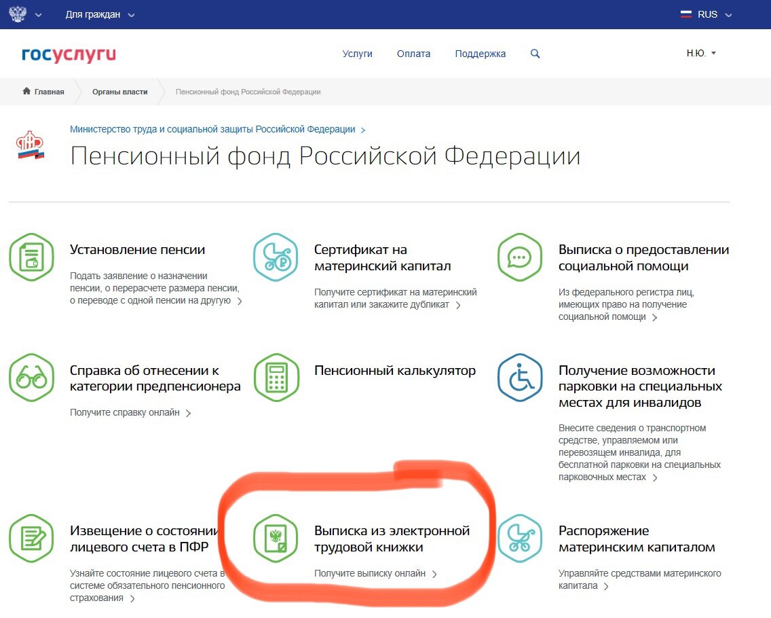Screen dimensions: 771x618
Task: Click 'Узнайте состояние лицевого счета' description
Action: point(147,585)
